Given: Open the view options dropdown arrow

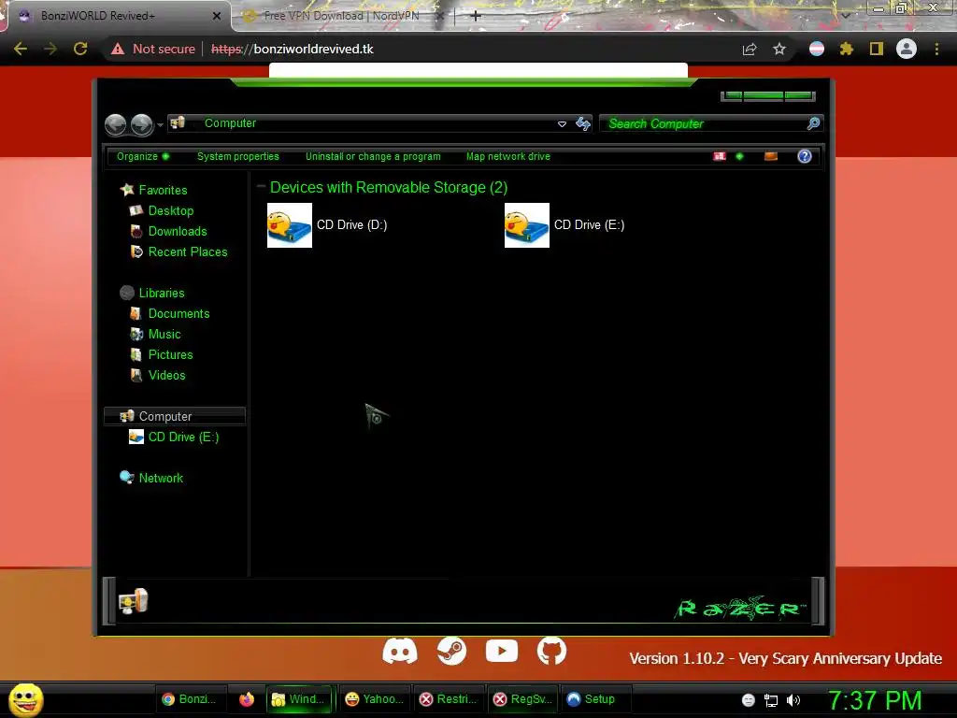Looking at the screenshot, I should (x=740, y=156).
